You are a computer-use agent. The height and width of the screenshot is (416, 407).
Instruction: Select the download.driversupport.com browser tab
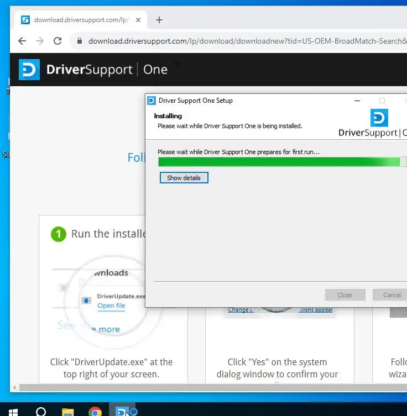pyautogui.click(x=80, y=20)
